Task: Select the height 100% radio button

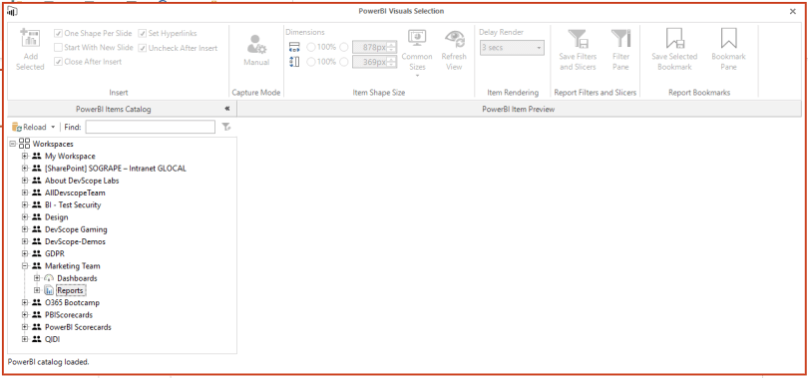Action: click(310, 62)
